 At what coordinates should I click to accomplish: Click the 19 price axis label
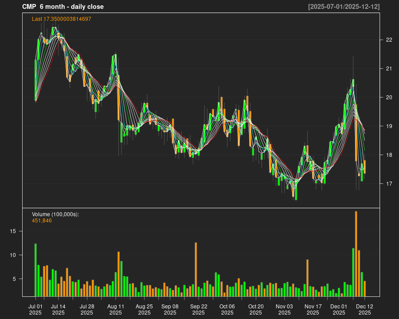[x=389, y=126]
